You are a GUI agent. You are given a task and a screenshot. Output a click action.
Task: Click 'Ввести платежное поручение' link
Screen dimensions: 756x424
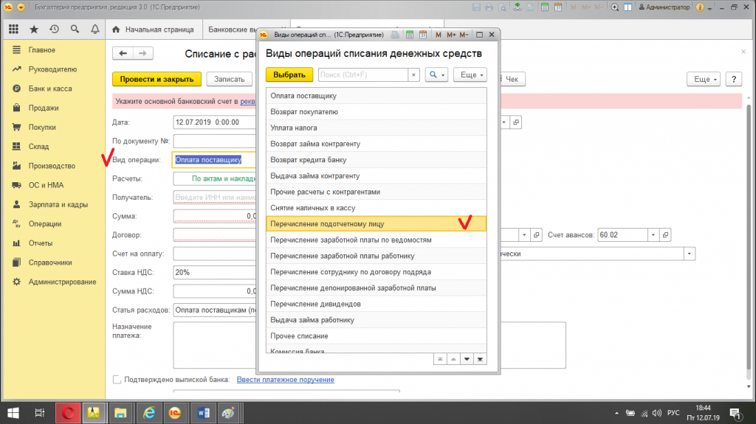[285, 380]
